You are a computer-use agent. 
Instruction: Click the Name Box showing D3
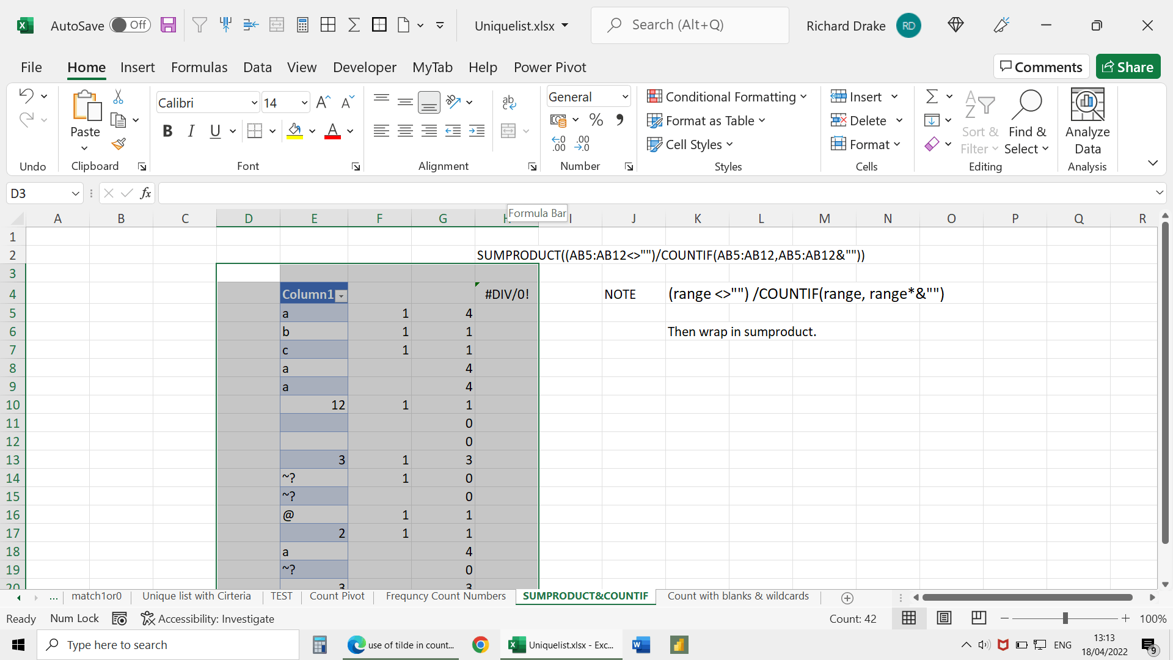point(38,194)
